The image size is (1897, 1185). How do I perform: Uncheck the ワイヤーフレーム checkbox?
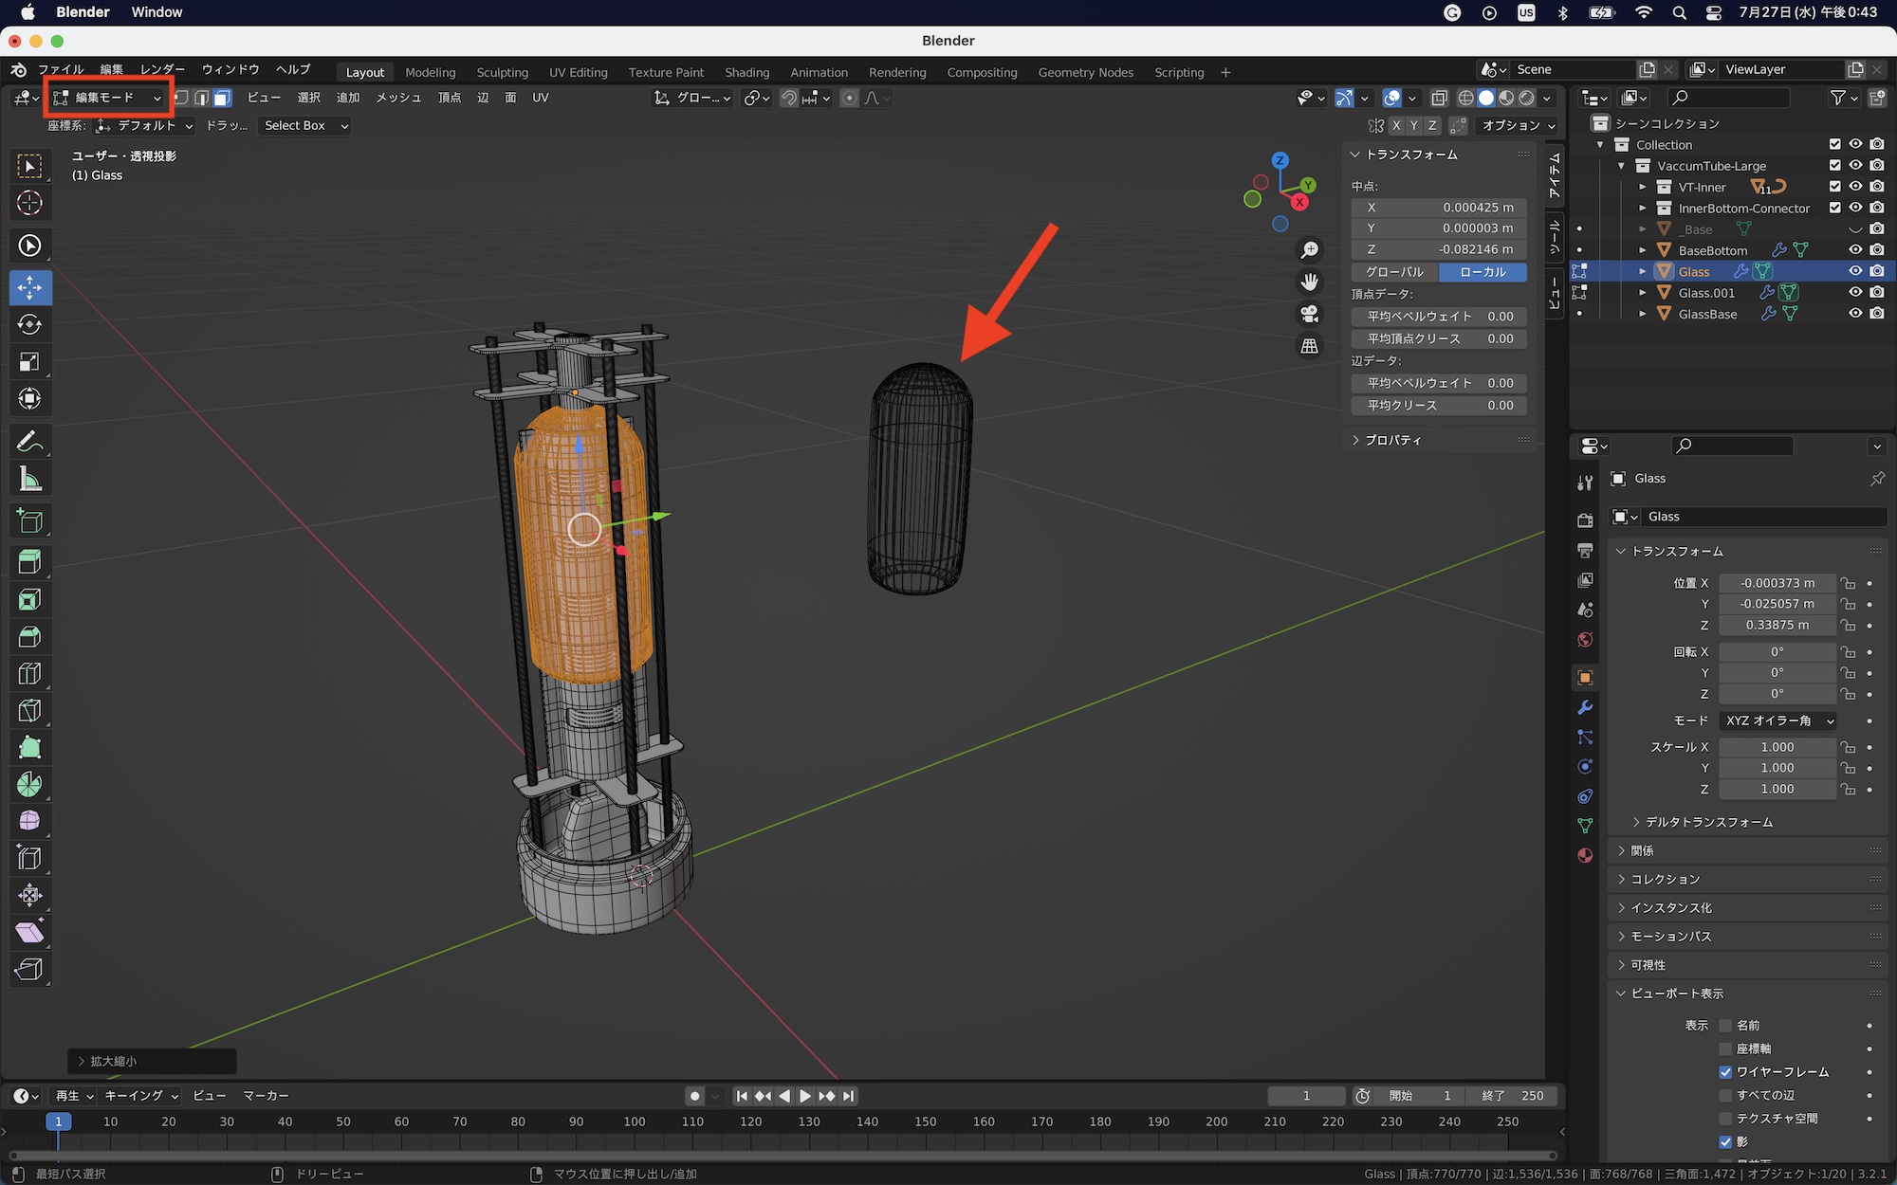click(x=1725, y=1072)
